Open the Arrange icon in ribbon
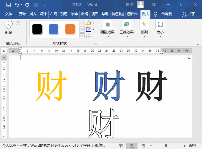Viewport: 202px width, 149px height. tap(144, 25)
